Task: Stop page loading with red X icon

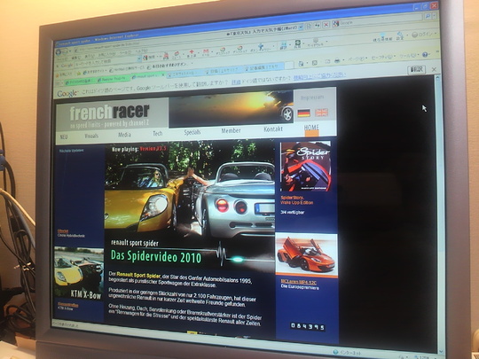Action: pos(326,25)
